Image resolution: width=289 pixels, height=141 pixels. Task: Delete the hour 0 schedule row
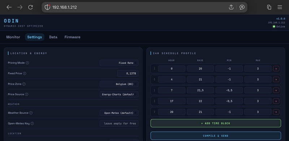[276, 69]
